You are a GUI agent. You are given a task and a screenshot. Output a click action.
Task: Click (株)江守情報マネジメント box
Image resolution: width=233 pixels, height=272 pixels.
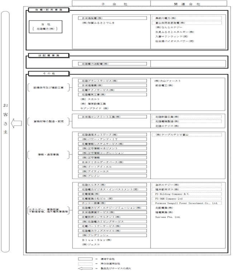[112, 148]
